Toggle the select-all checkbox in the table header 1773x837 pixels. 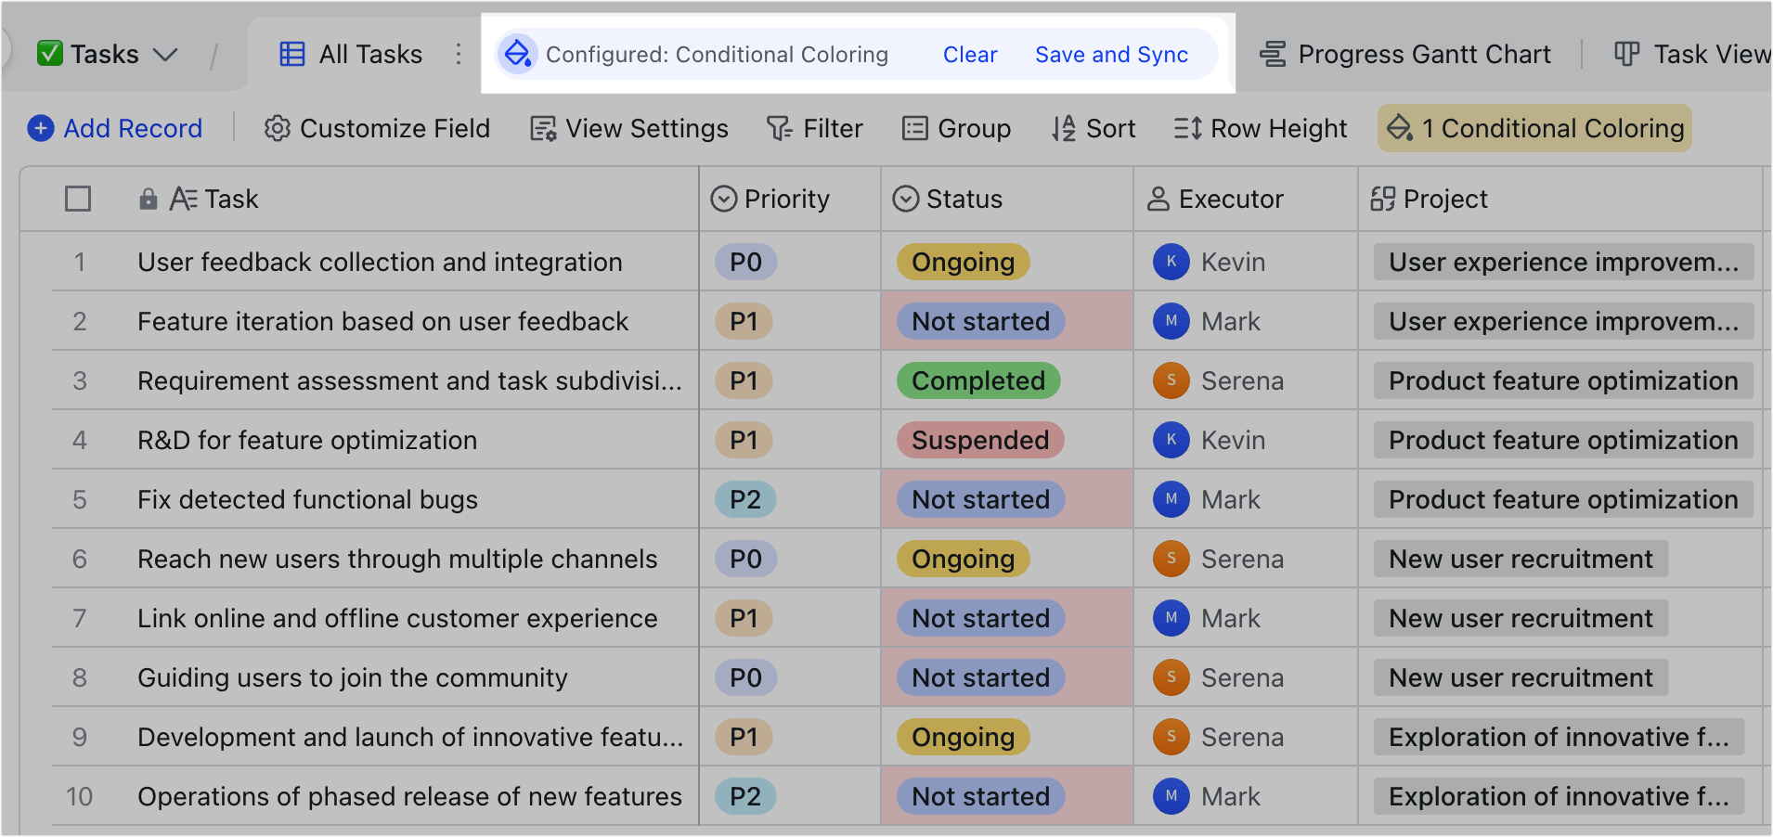(x=78, y=199)
